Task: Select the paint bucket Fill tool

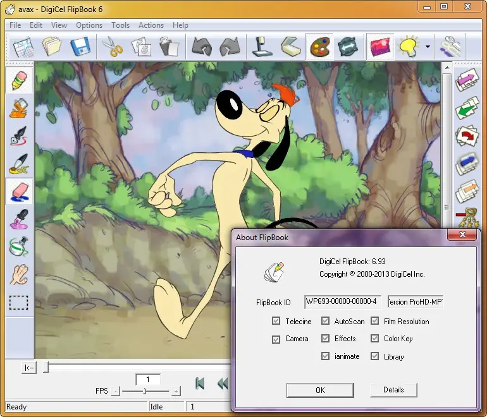Action: click(x=19, y=108)
